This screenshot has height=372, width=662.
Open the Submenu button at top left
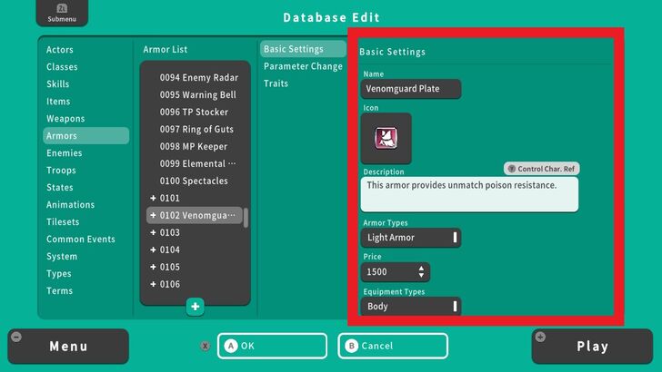pyautogui.click(x=62, y=13)
